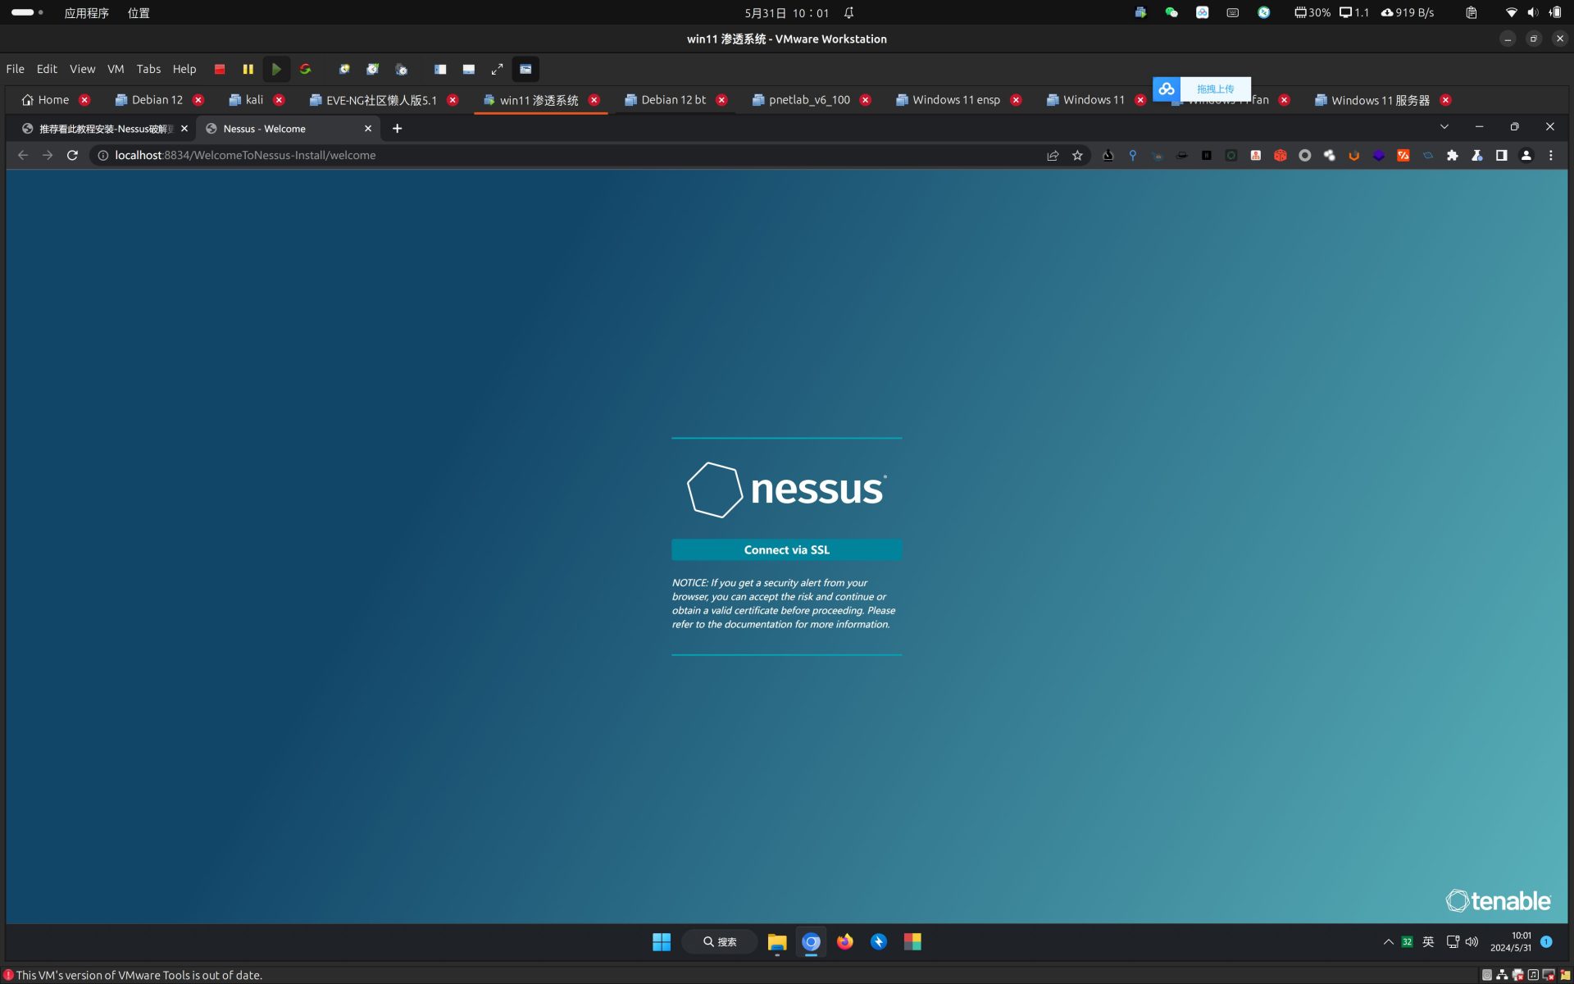
Task: Click the take snapshot icon
Action: [x=344, y=70]
